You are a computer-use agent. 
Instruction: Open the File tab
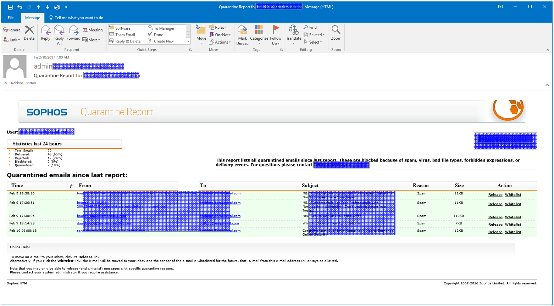pyautogui.click(x=11, y=18)
